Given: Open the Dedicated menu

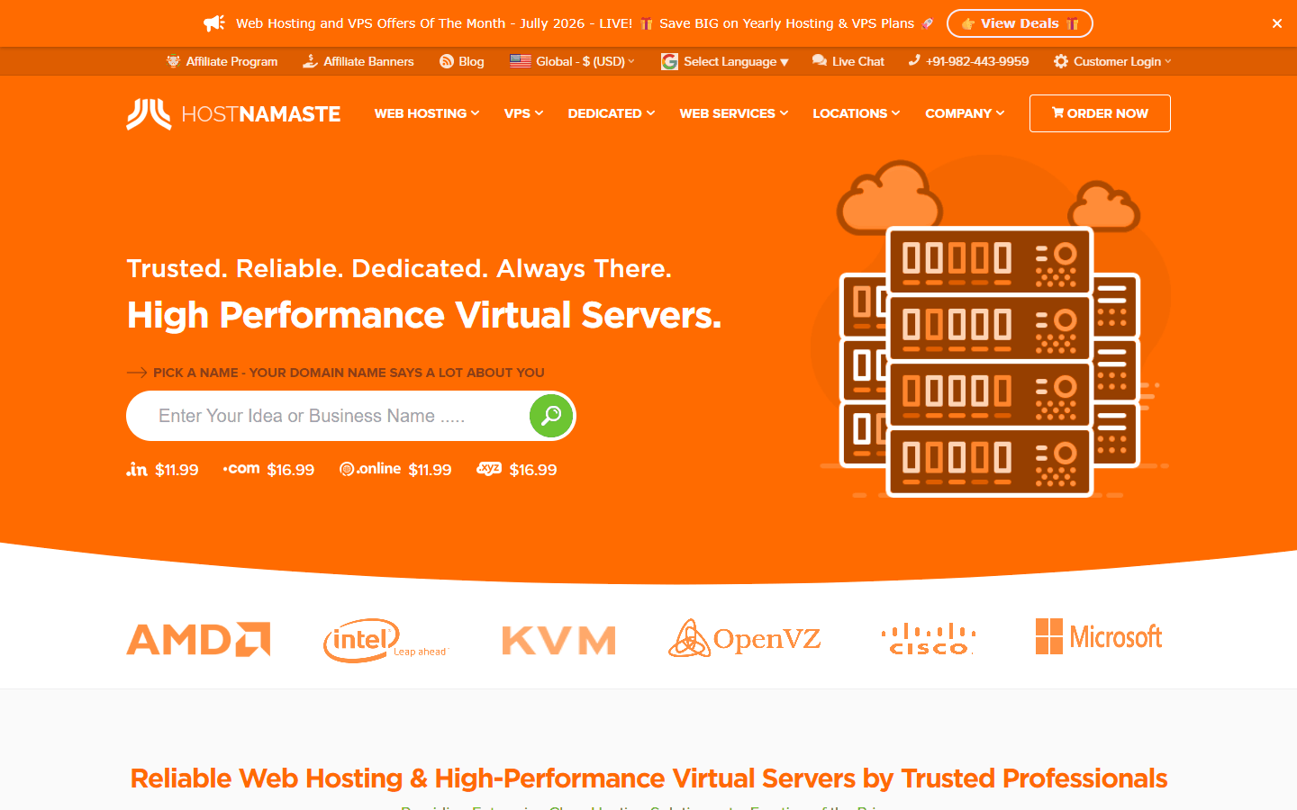Looking at the screenshot, I should click(x=611, y=113).
